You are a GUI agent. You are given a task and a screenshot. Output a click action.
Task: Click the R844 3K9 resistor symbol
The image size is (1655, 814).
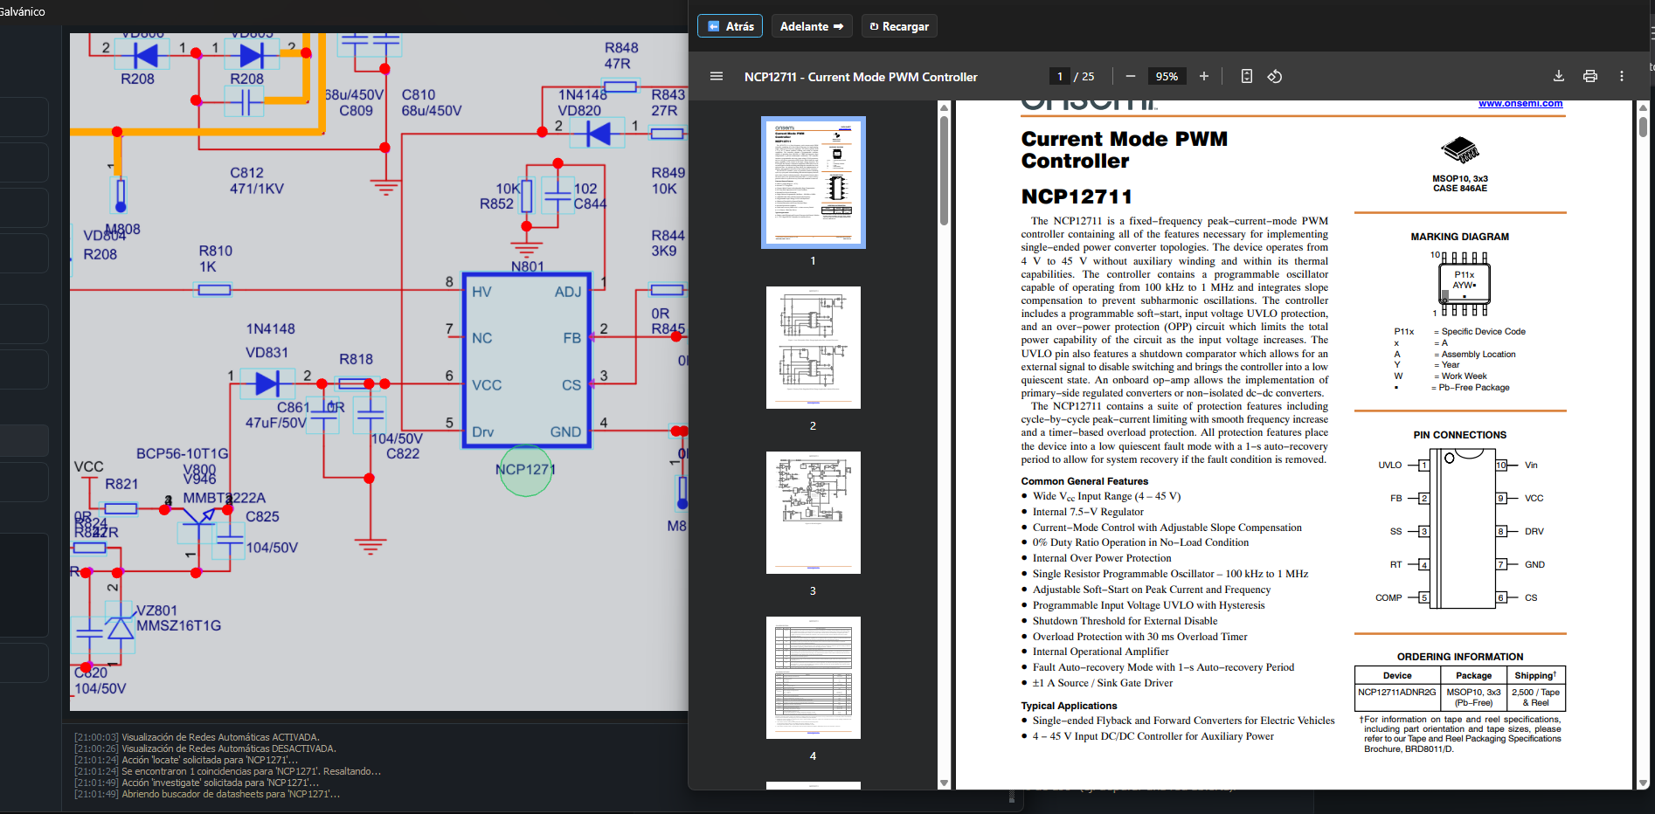(x=667, y=290)
